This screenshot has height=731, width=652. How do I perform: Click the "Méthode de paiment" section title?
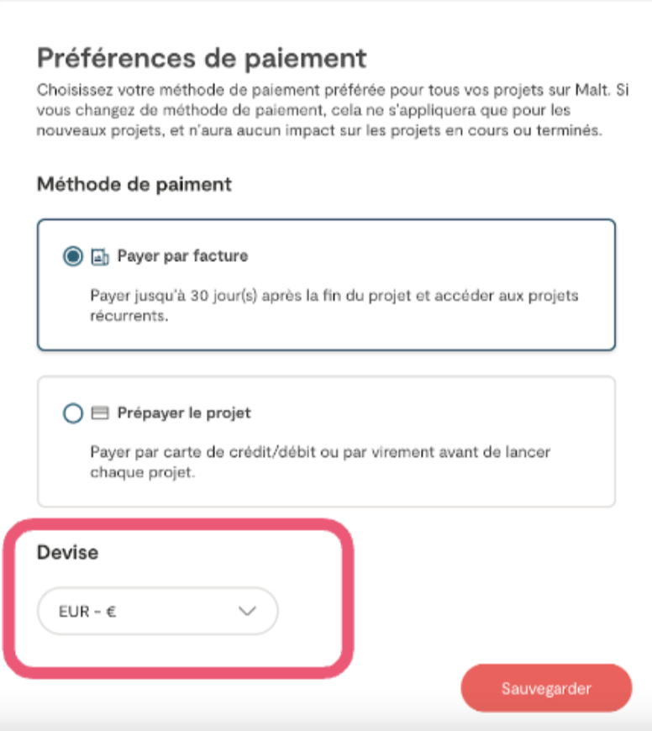[x=134, y=184]
